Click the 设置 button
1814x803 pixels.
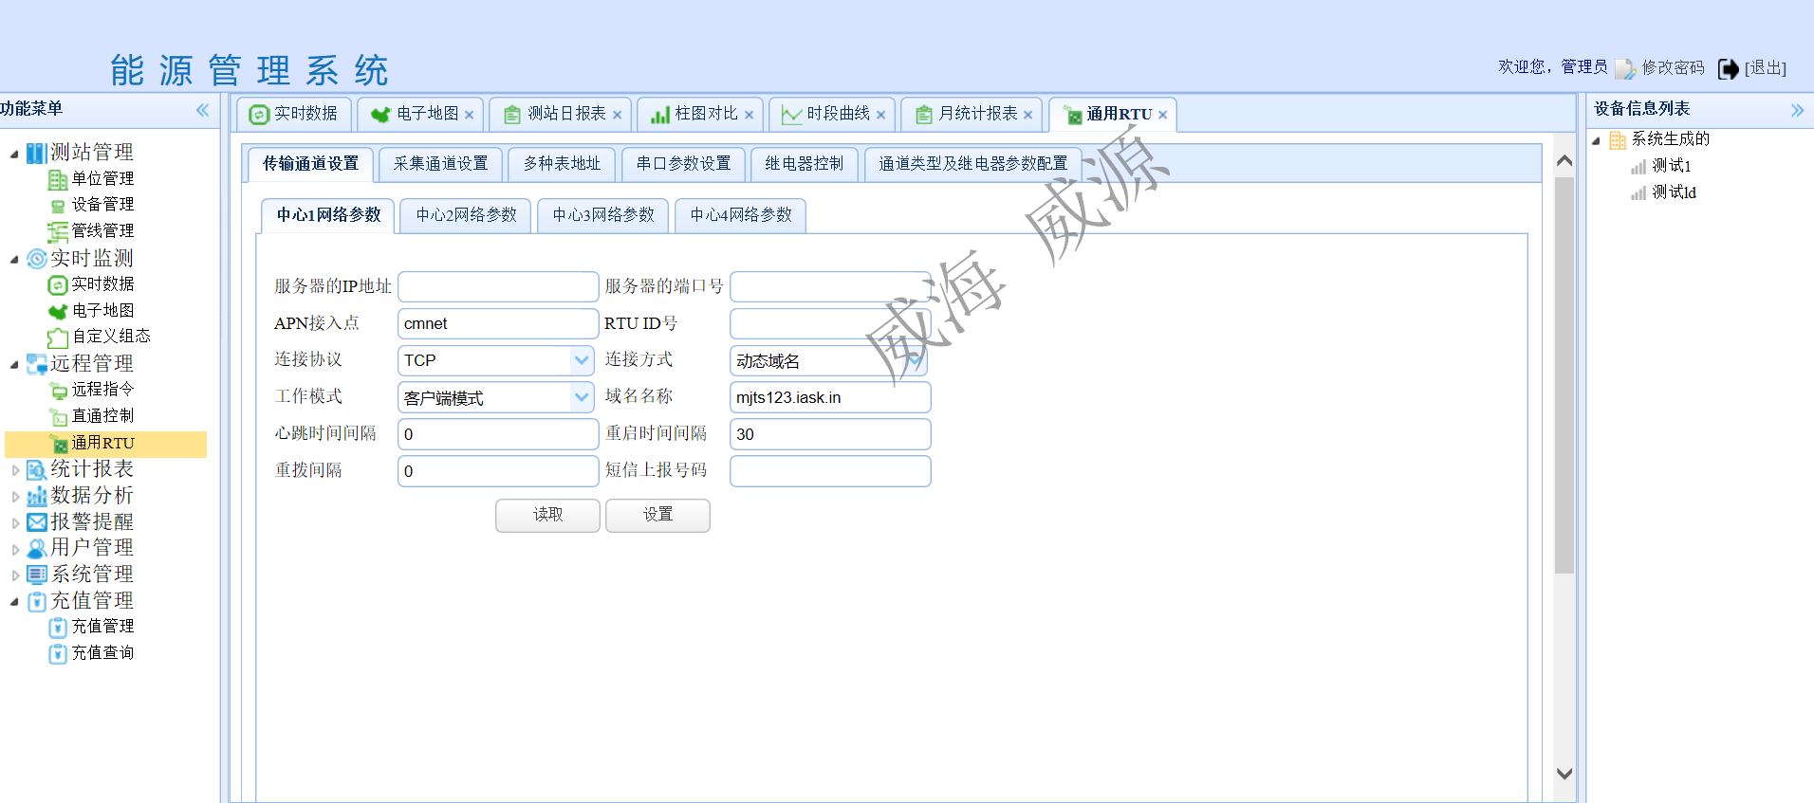657,515
